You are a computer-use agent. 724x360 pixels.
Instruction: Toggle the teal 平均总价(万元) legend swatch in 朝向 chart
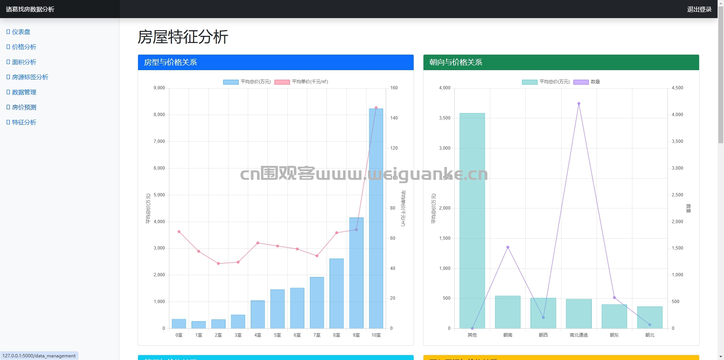529,82
